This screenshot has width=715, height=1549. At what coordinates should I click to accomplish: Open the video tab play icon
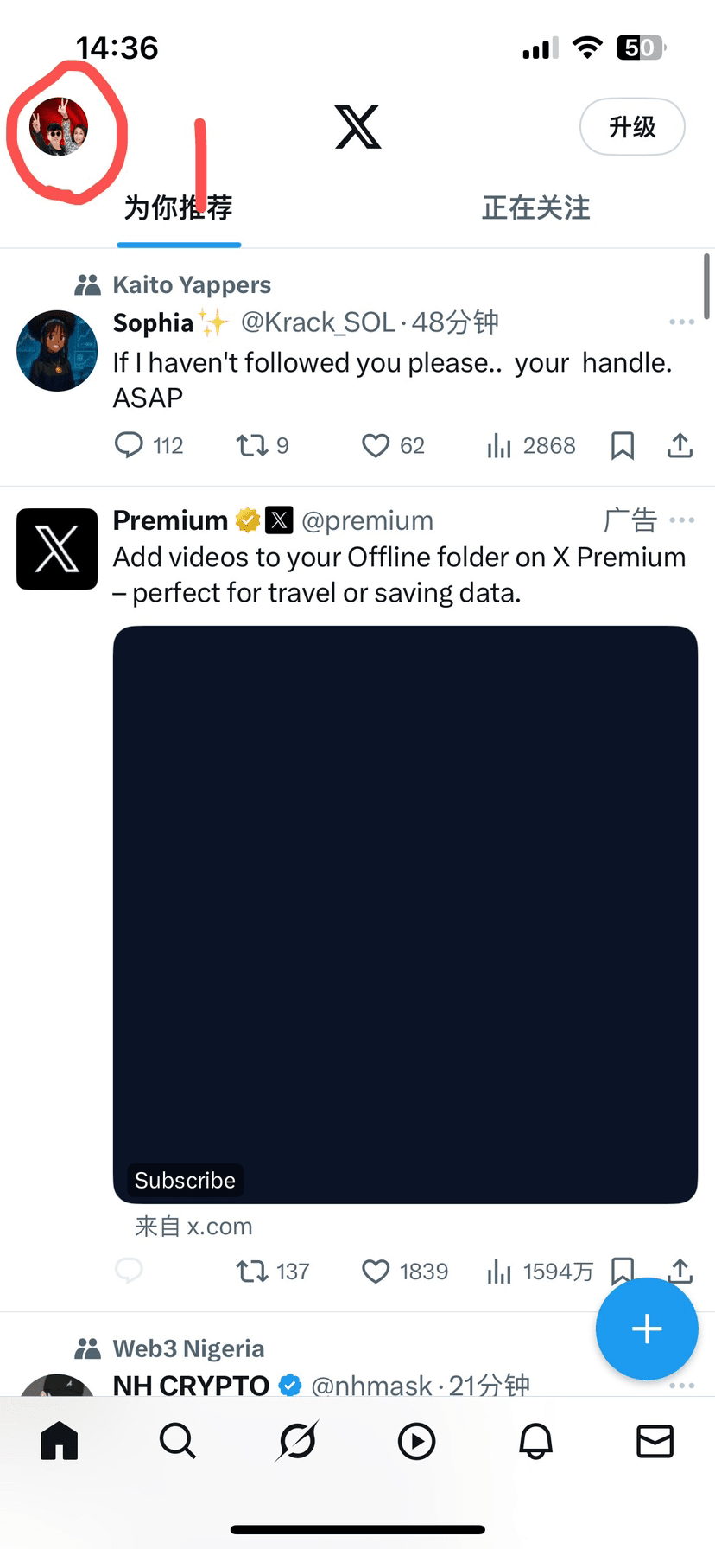pos(416,1441)
